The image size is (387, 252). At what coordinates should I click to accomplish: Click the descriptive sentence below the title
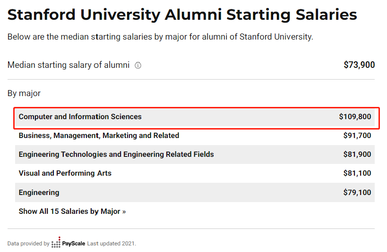click(x=160, y=37)
